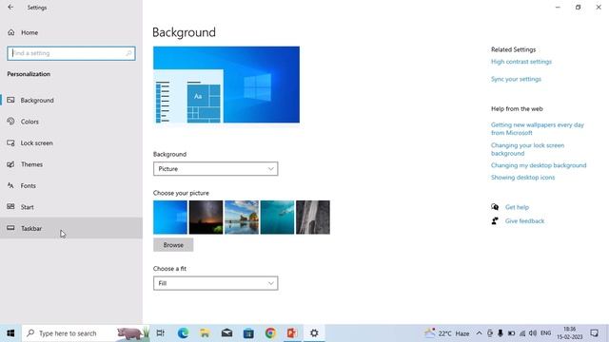Open Start settings page
The height and width of the screenshot is (342, 609).
[71, 207]
